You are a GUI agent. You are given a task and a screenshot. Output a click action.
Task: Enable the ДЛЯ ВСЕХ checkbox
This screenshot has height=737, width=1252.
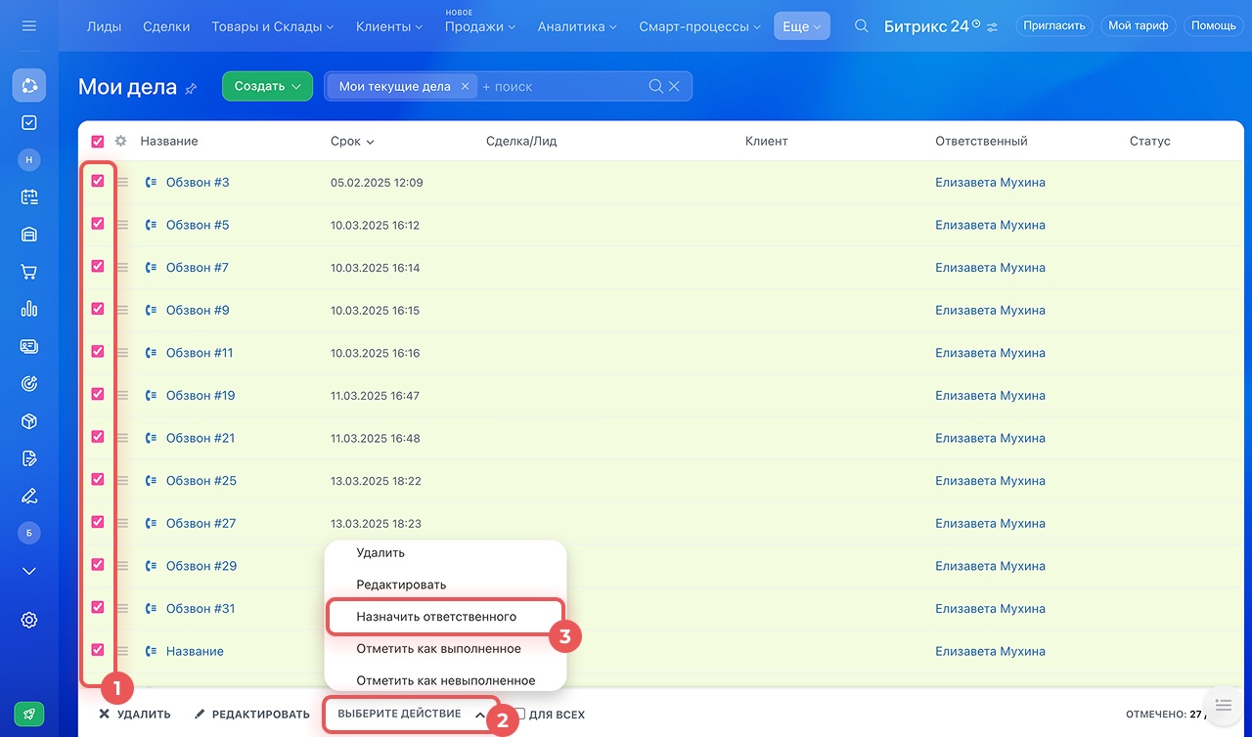coord(519,714)
